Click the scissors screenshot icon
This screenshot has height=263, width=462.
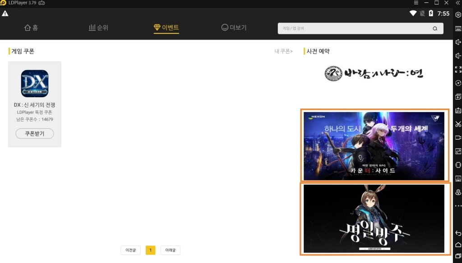458,124
